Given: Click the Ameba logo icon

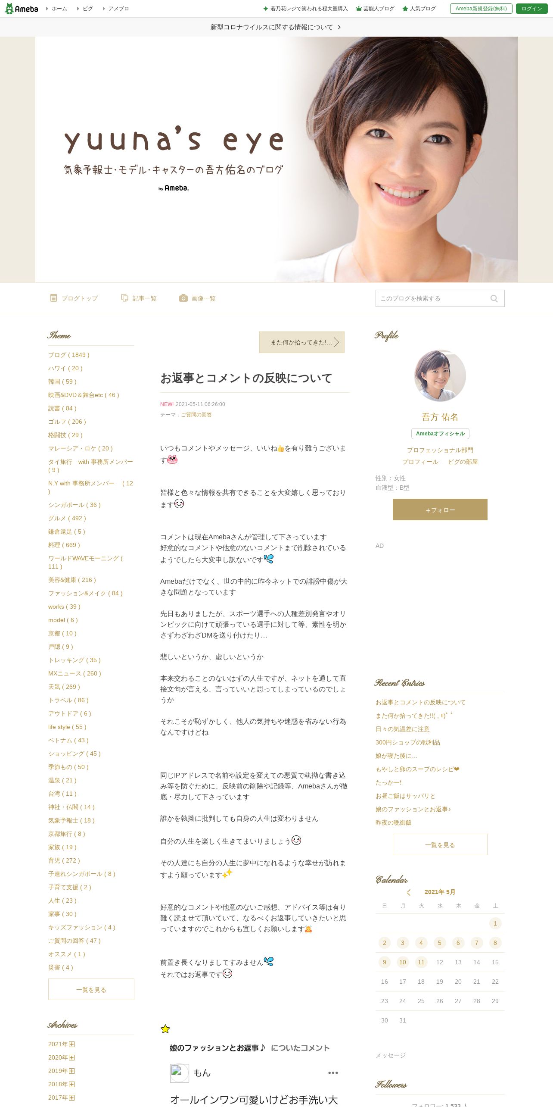Looking at the screenshot, I should point(22,9).
